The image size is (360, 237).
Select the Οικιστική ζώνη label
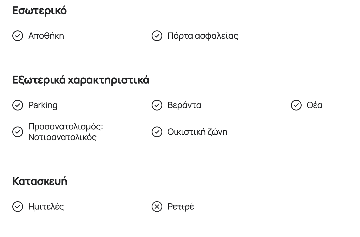tap(197, 132)
